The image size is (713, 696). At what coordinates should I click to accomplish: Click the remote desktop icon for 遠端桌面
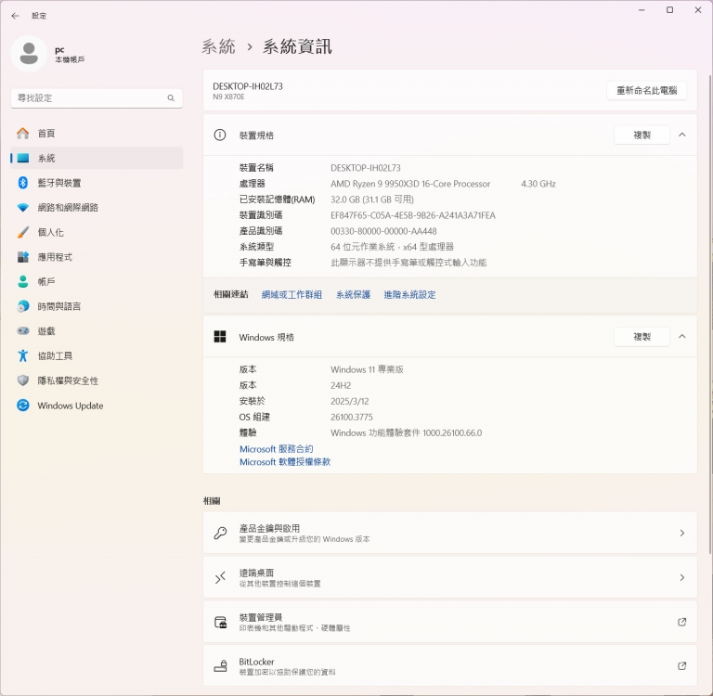(220, 577)
